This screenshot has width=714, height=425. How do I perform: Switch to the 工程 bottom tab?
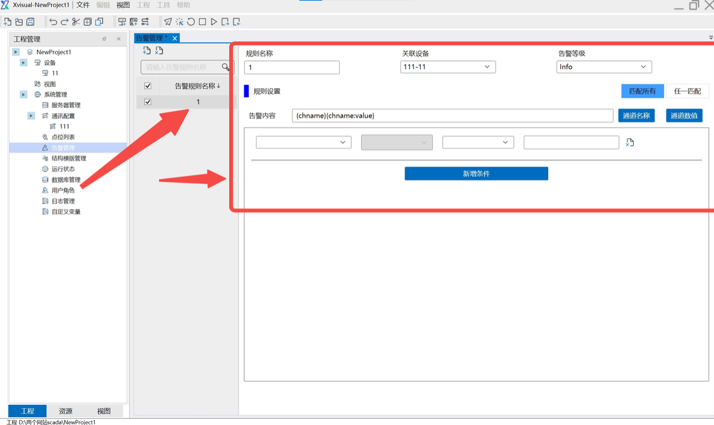(27, 411)
